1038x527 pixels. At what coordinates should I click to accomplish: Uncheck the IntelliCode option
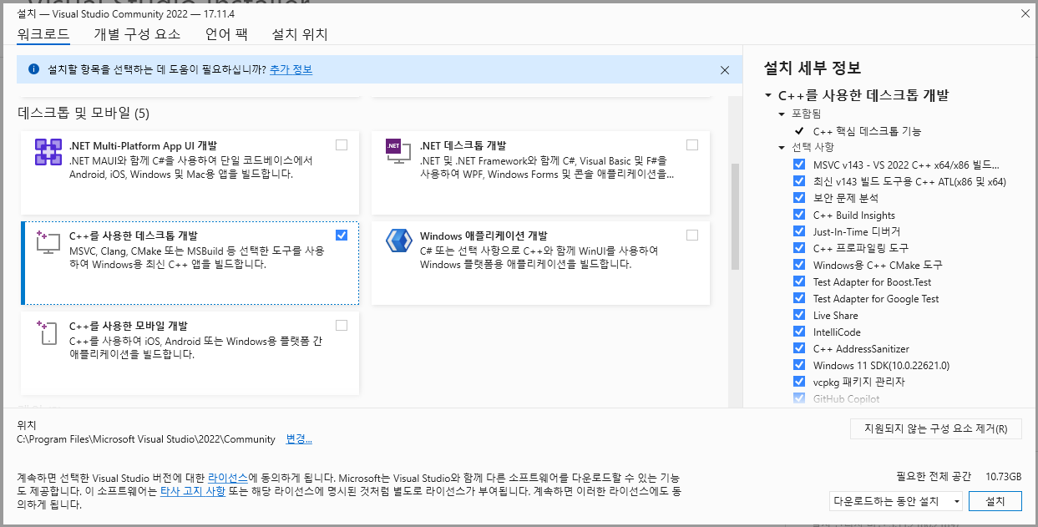pos(799,332)
